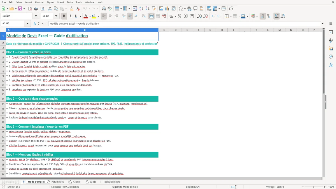Toggle Right-to-Left text direction button
Image resolution: width=336 pixels, height=189 pixels.
pos(269,16)
